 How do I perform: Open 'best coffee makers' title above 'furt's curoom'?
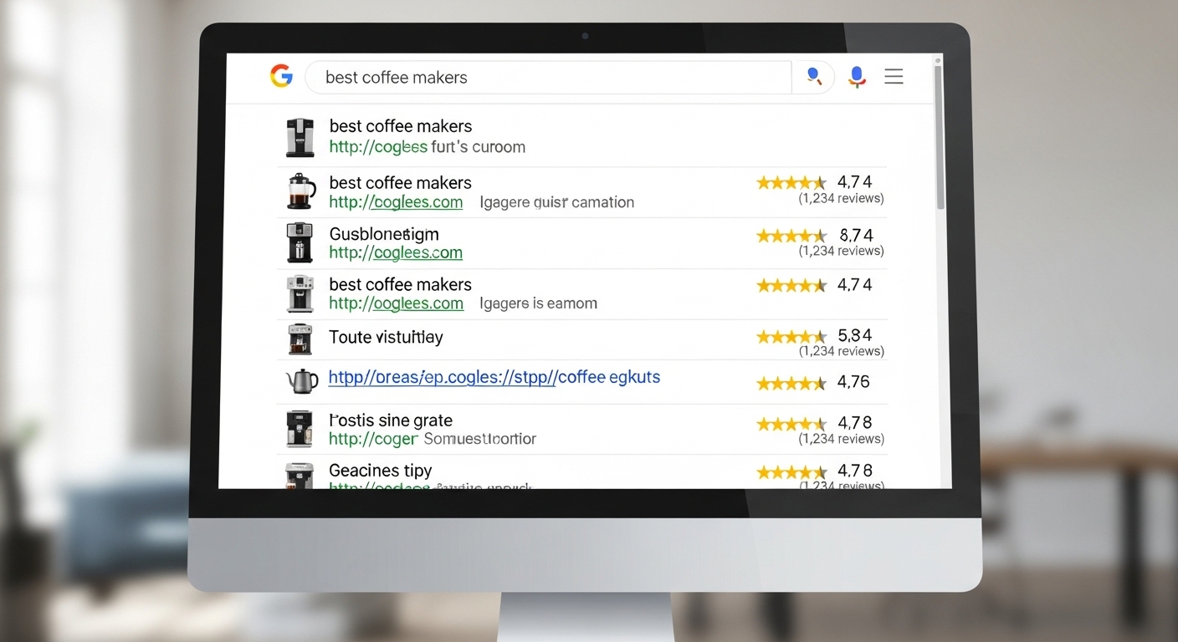(x=401, y=126)
